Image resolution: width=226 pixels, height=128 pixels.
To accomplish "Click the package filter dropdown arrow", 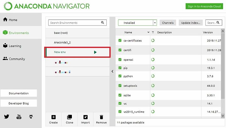I will [155, 23].
